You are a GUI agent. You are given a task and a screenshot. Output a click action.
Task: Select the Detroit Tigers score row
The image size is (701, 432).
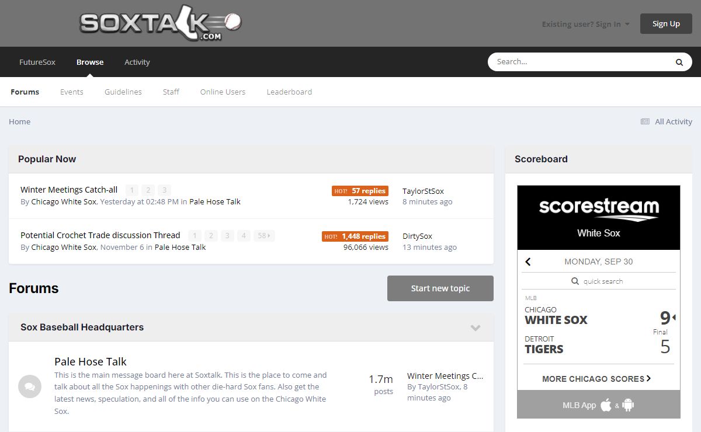click(599, 345)
